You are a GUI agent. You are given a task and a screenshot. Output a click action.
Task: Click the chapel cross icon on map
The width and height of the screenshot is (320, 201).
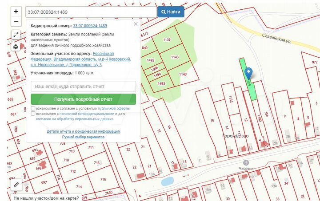(246, 162)
